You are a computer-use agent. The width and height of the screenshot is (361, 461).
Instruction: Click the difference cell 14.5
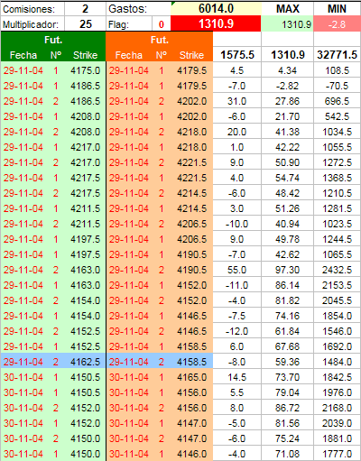pyautogui.click(x=237, y=377)
